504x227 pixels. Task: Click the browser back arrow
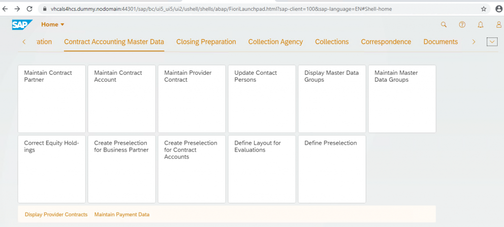coord(5,9)
